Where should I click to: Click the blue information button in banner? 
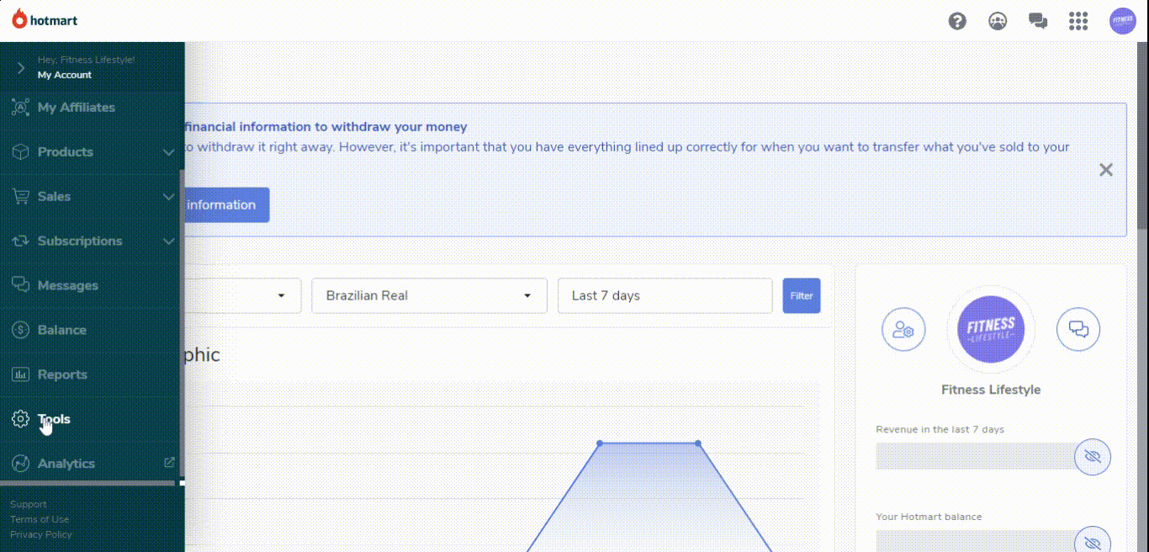click(x=227, y=205)
